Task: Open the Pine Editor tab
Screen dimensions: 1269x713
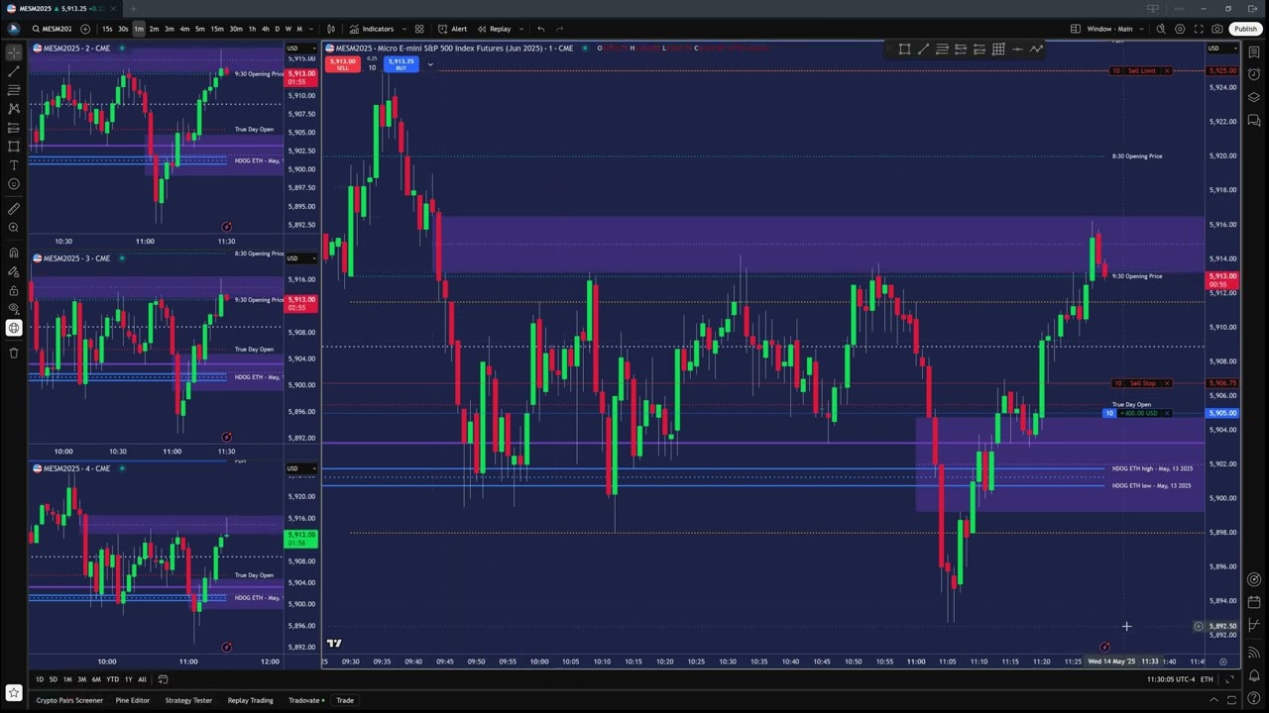Action: (x=133, y=700)
